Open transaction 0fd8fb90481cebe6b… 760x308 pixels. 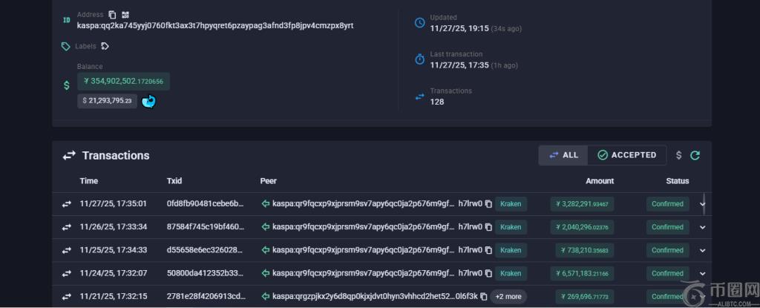coord(204,204)
